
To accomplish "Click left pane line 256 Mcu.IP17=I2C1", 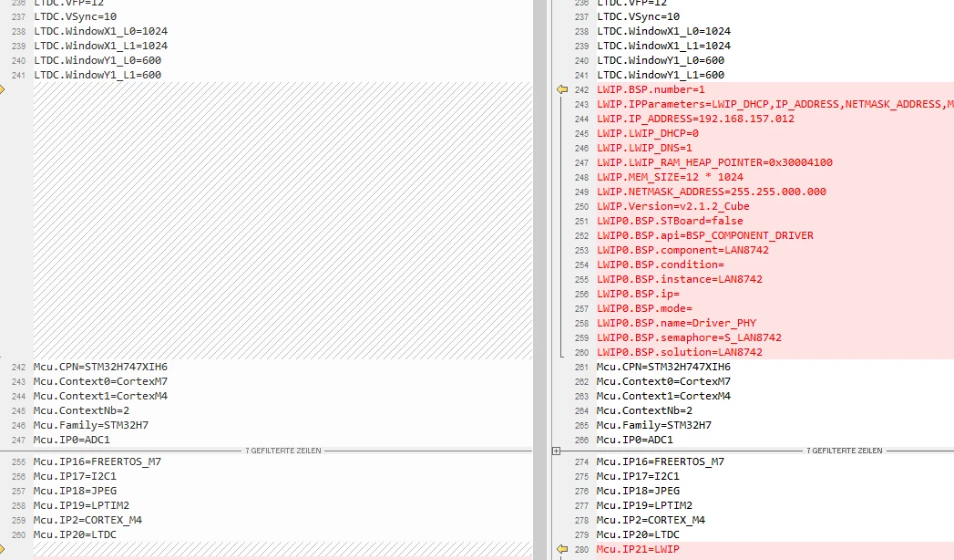I will (x=75, y=477).
